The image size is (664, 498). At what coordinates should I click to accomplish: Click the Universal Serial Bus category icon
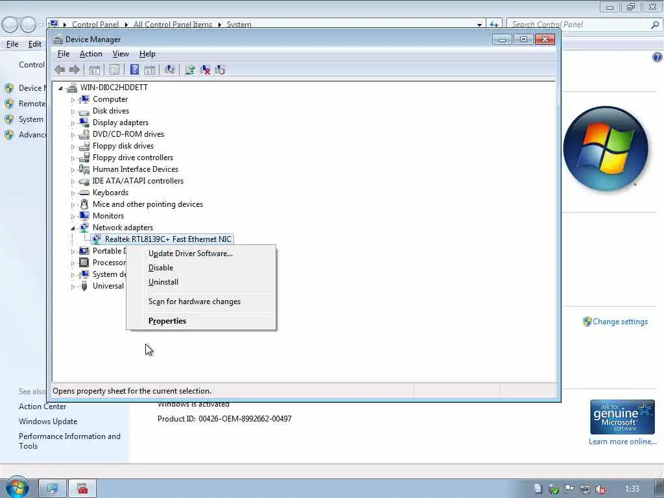pos(84,286)
